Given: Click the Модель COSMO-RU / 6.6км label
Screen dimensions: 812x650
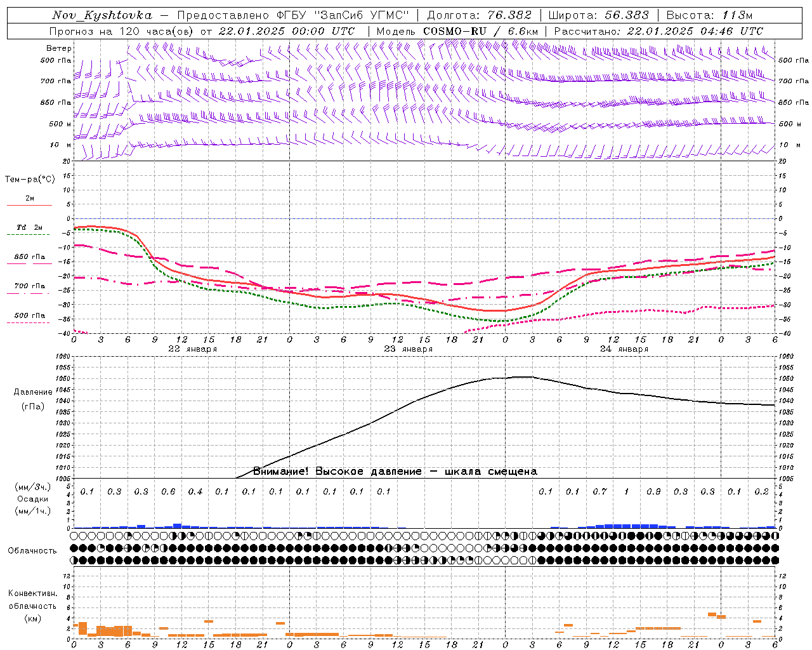Looking at the screenshot, I should tap(457, 31).
